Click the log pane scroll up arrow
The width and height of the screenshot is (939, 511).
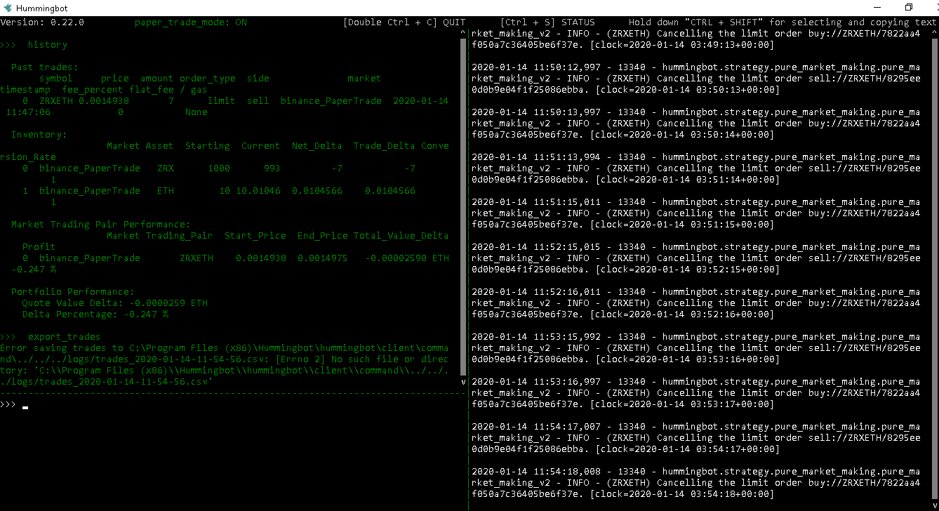[934, 33]
